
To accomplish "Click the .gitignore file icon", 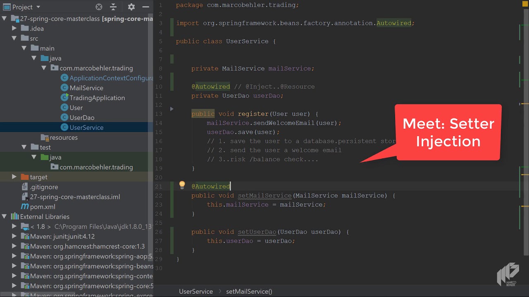I will pyautogui.click(x=24, y=187).
